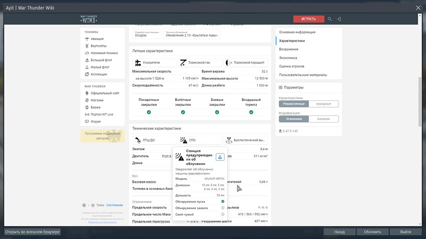
Task: Click the search magnifier icon in header
Action: click(x=330, y=19)
